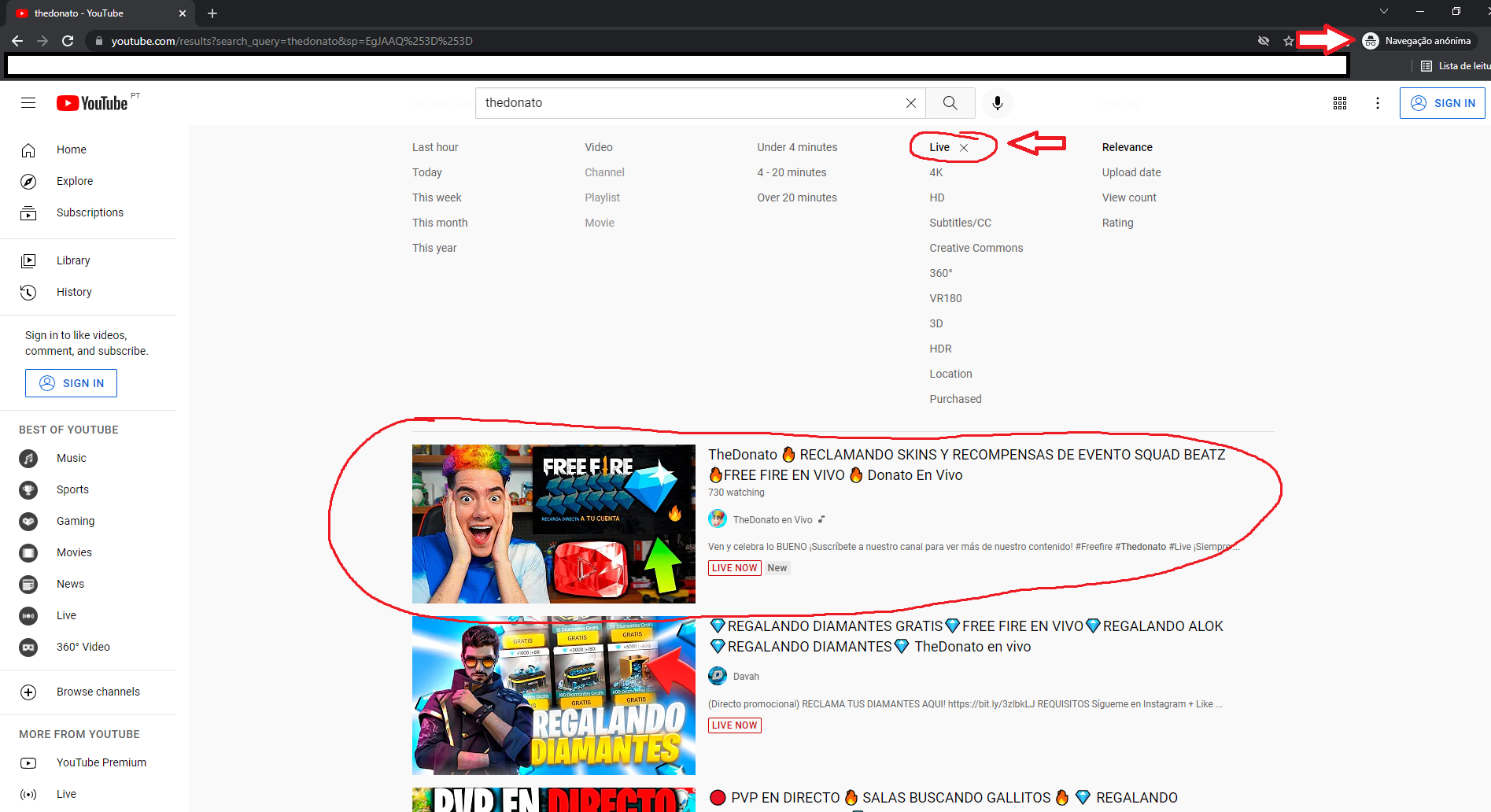This screenshot has width=1491, height=812.
Task: Open Gaming in Best of YouTube
Action: [x=76, y=521]
